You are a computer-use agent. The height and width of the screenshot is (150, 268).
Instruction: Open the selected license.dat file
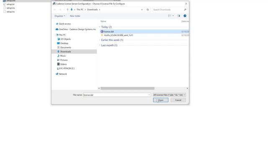pos(160,100)
